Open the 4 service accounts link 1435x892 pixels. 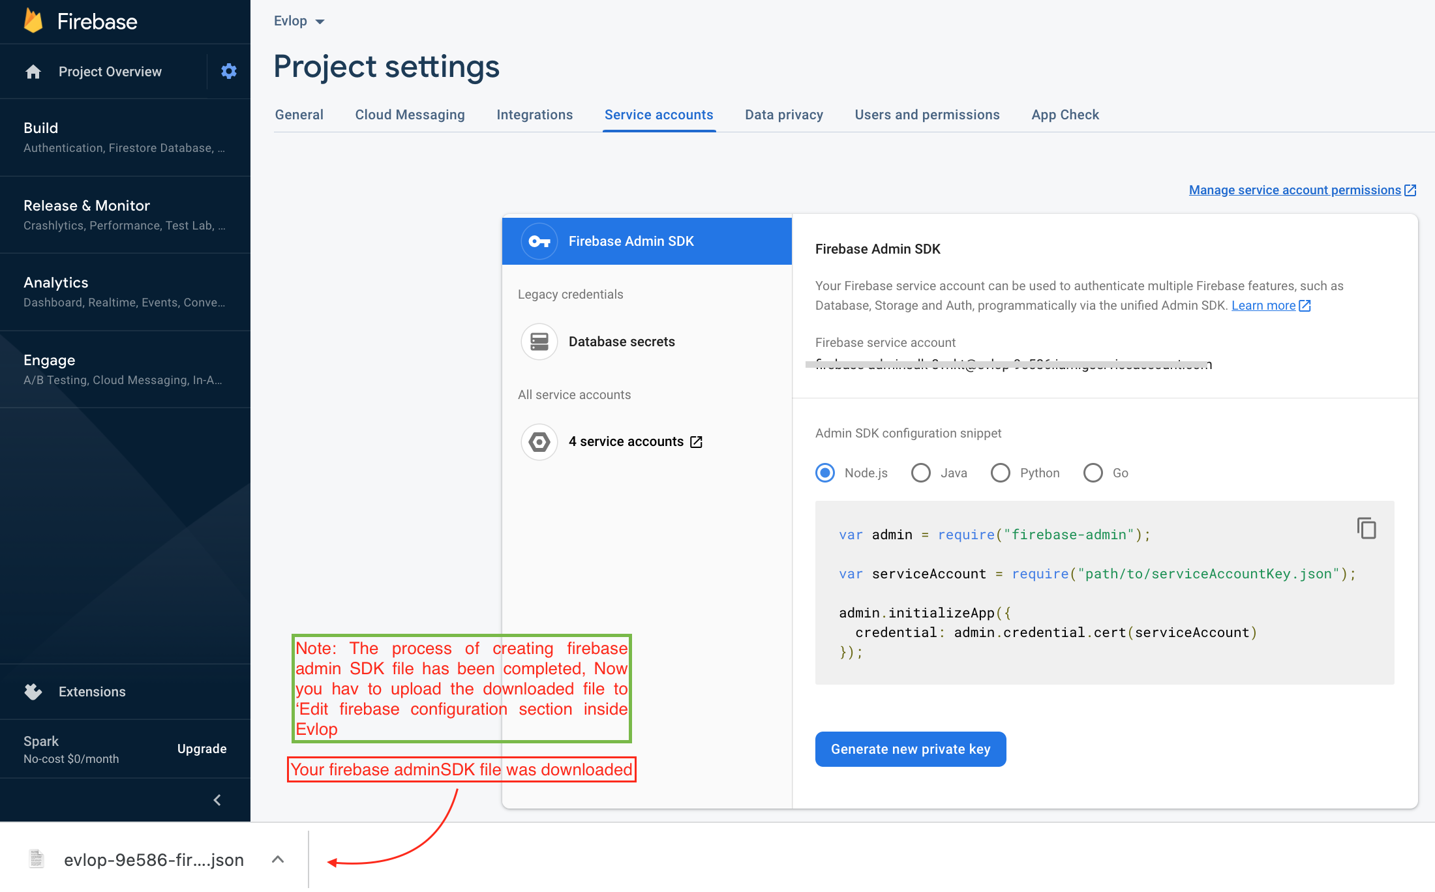[635, 442]
